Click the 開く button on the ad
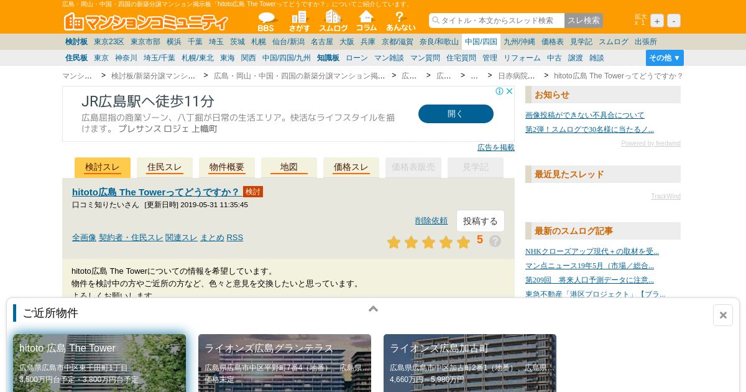 pyautogui.click(x=456, y=114)
